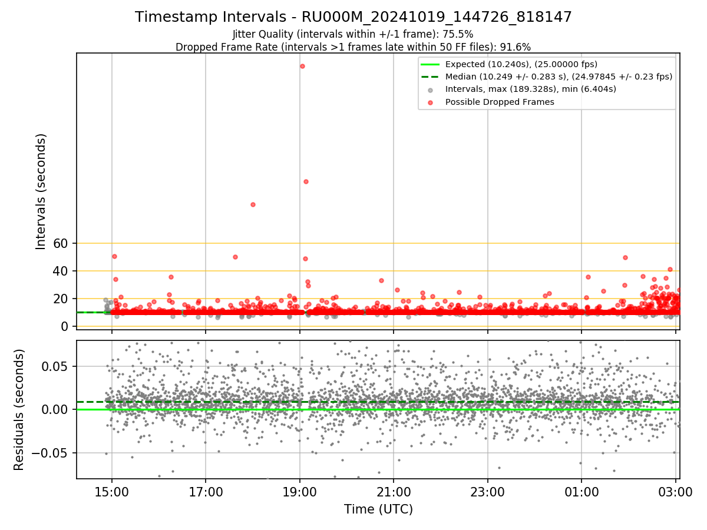The height and width of the screenshot is (530, 707).
Task: Click the red dot marker in the legend
Action: click(430, 102)
